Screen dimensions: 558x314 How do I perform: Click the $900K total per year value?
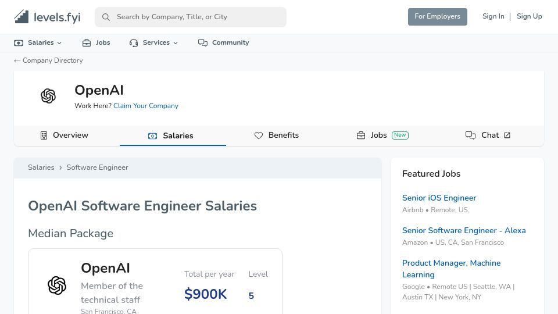click(205, 294)
